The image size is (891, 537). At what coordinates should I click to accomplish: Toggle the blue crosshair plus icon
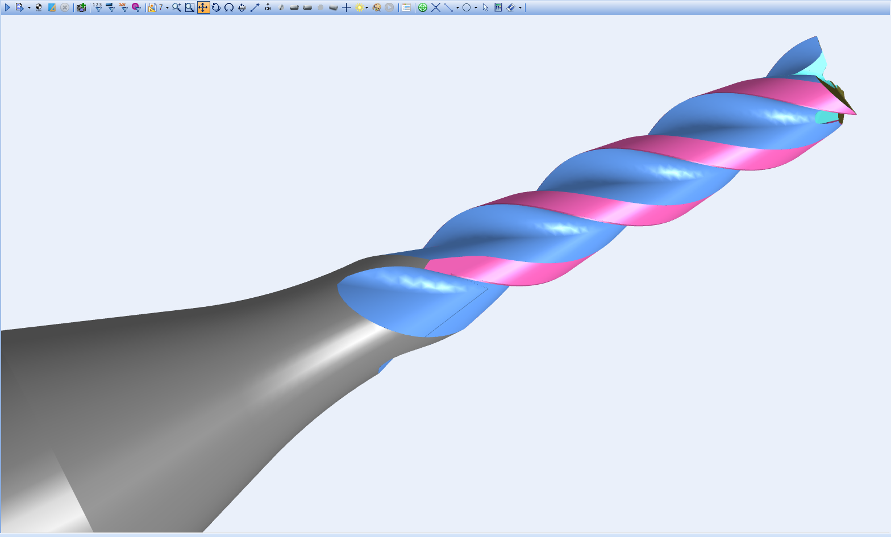pyautogui.click(x=346, y=7)
